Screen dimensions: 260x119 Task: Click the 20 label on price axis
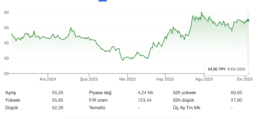click(6, 73)
